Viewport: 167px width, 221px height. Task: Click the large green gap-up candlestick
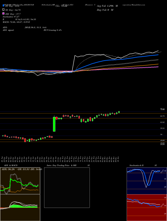[x=54, y=124]
